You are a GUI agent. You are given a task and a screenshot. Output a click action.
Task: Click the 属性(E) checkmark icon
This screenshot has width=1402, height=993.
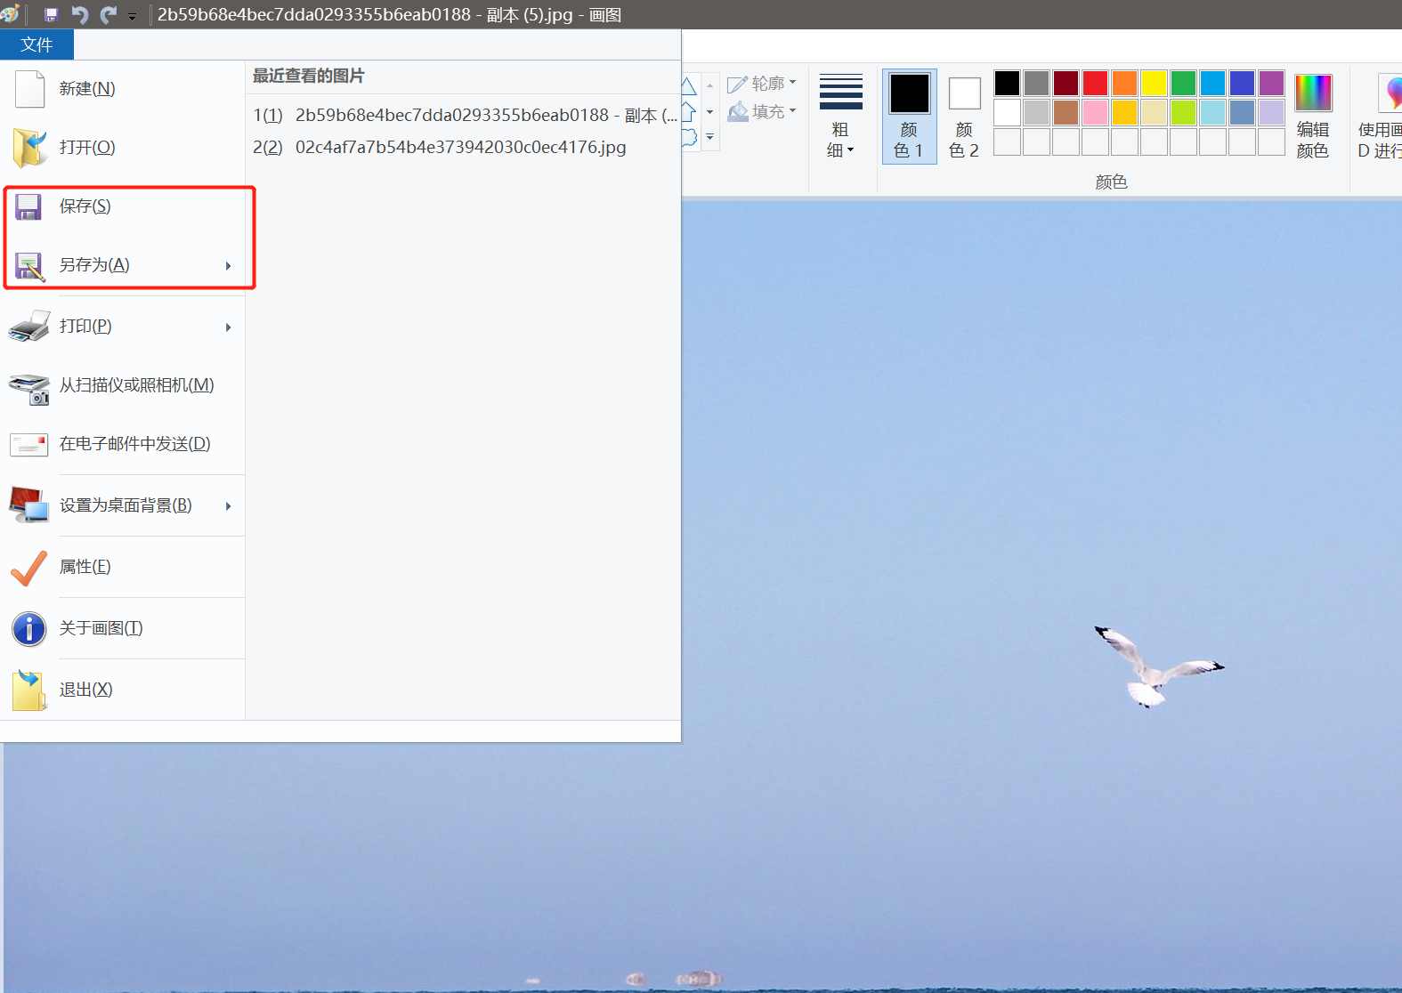(29, 568)
